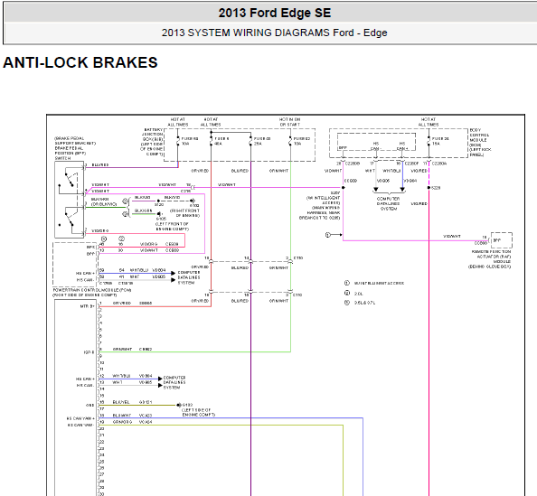The width and height of the screenshot is (537, 496).
Task: Click the S120 splice on BLK/VIO wire
Action: pos(158,201)
